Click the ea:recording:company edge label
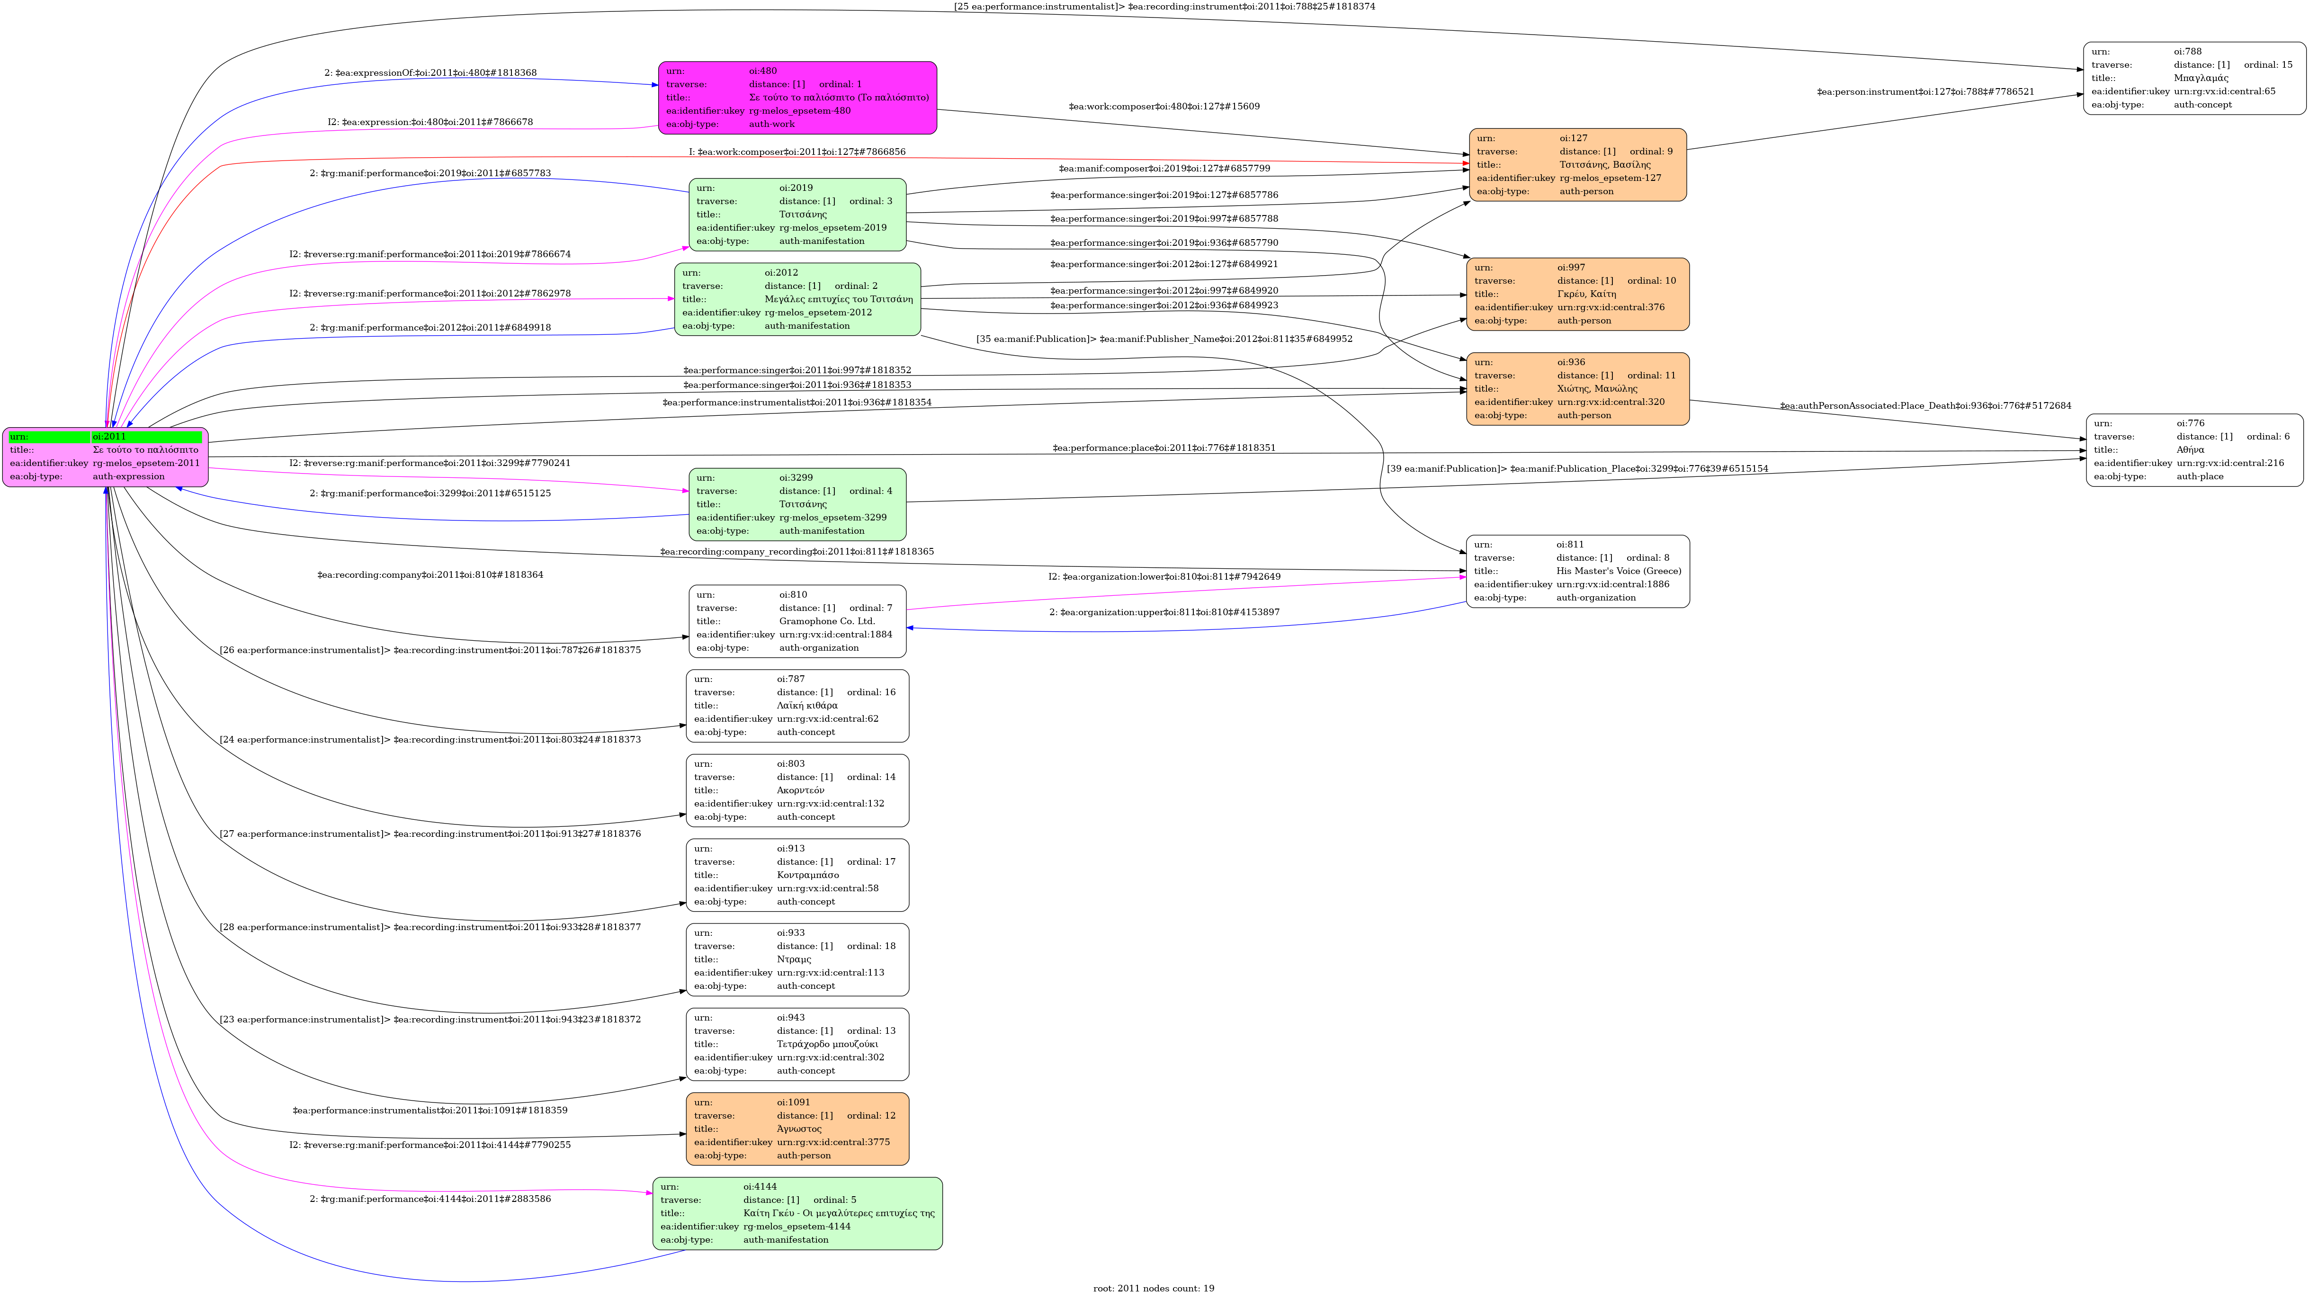This screenshot has height=1299, width=2309. [x=430, y=575]
